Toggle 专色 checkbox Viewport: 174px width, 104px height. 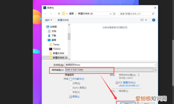click(71, 92)
